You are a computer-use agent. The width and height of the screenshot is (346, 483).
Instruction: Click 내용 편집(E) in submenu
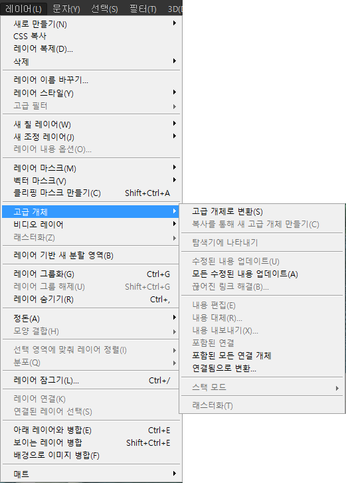tap(262, 306)
